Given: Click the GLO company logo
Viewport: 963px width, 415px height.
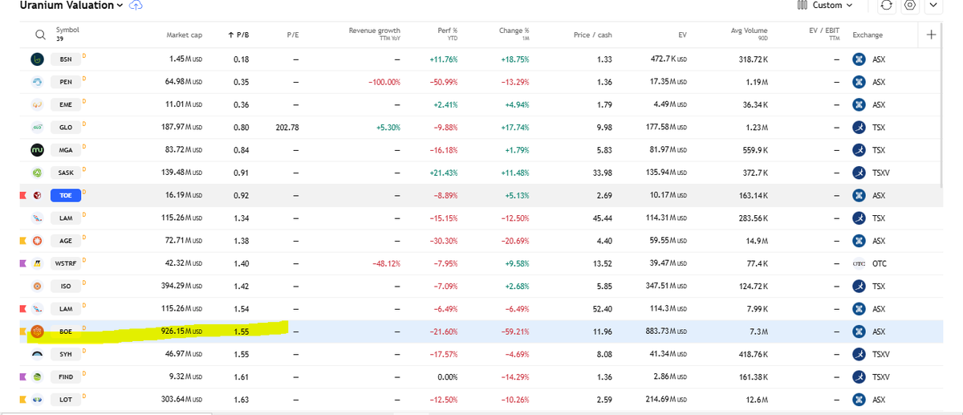Looking at the screenshot, I should [x=37, y=127].
